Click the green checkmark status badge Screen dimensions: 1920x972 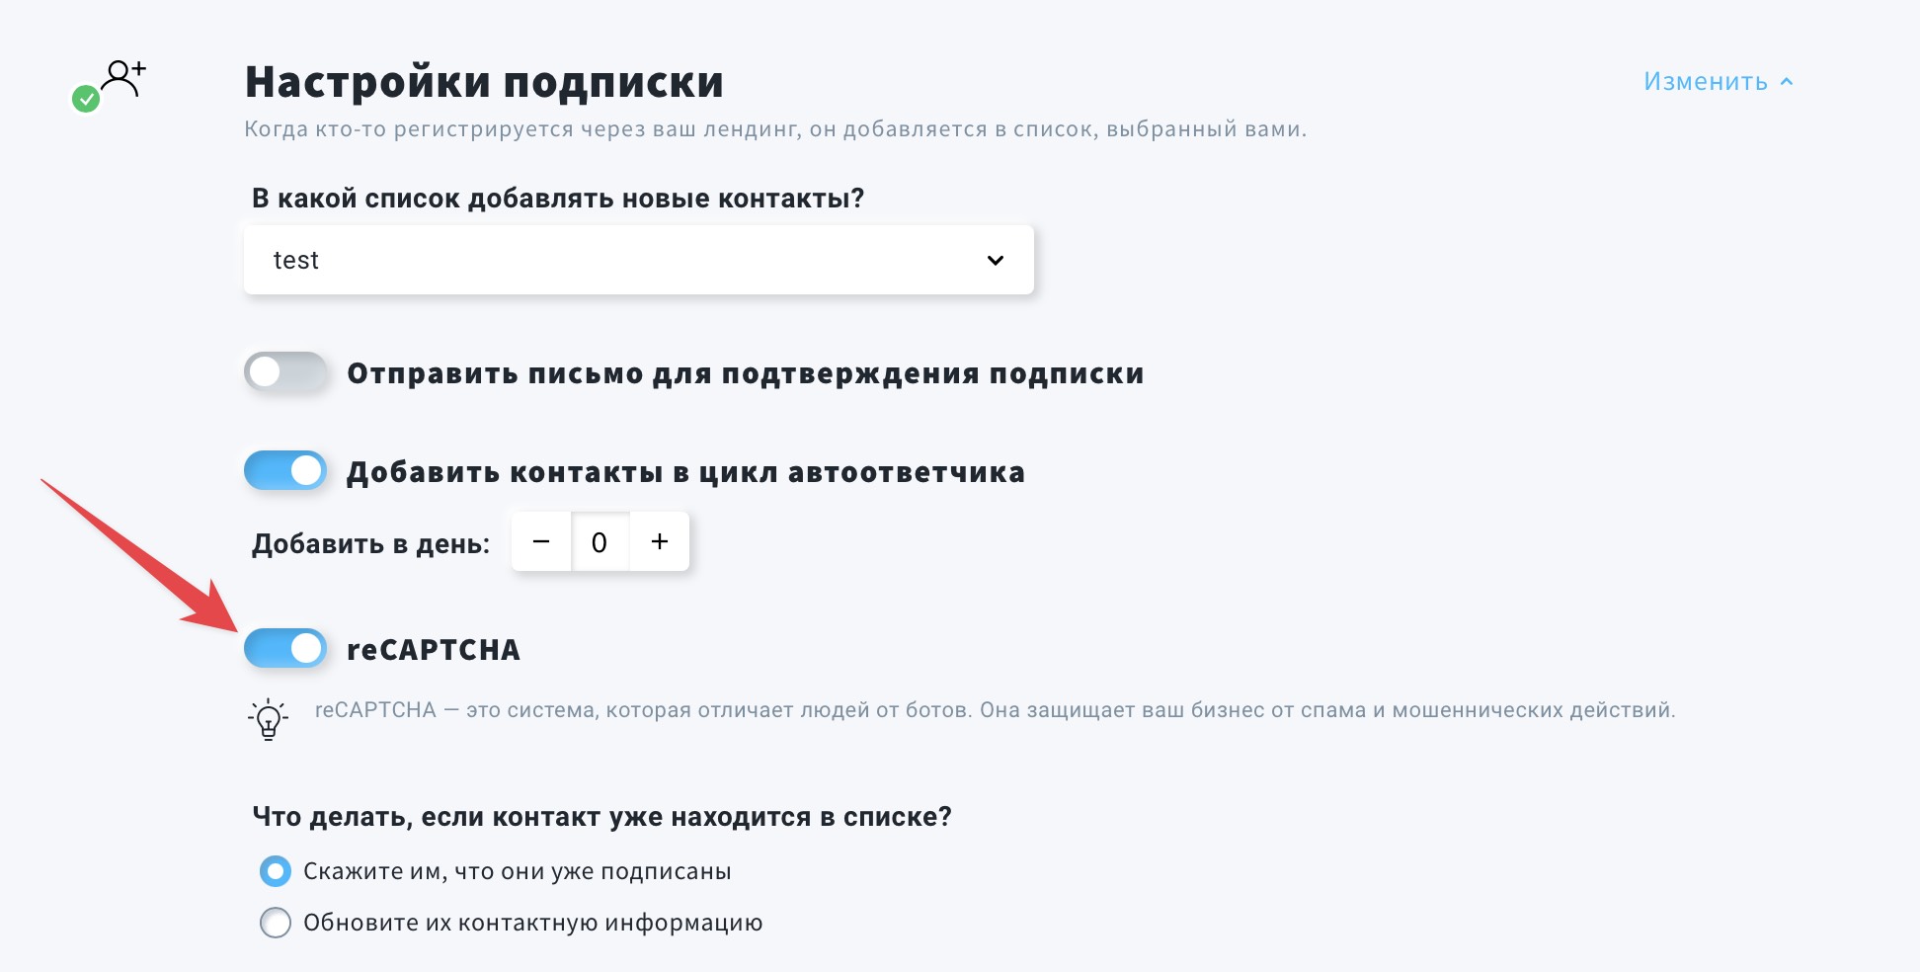pos(86,99)
